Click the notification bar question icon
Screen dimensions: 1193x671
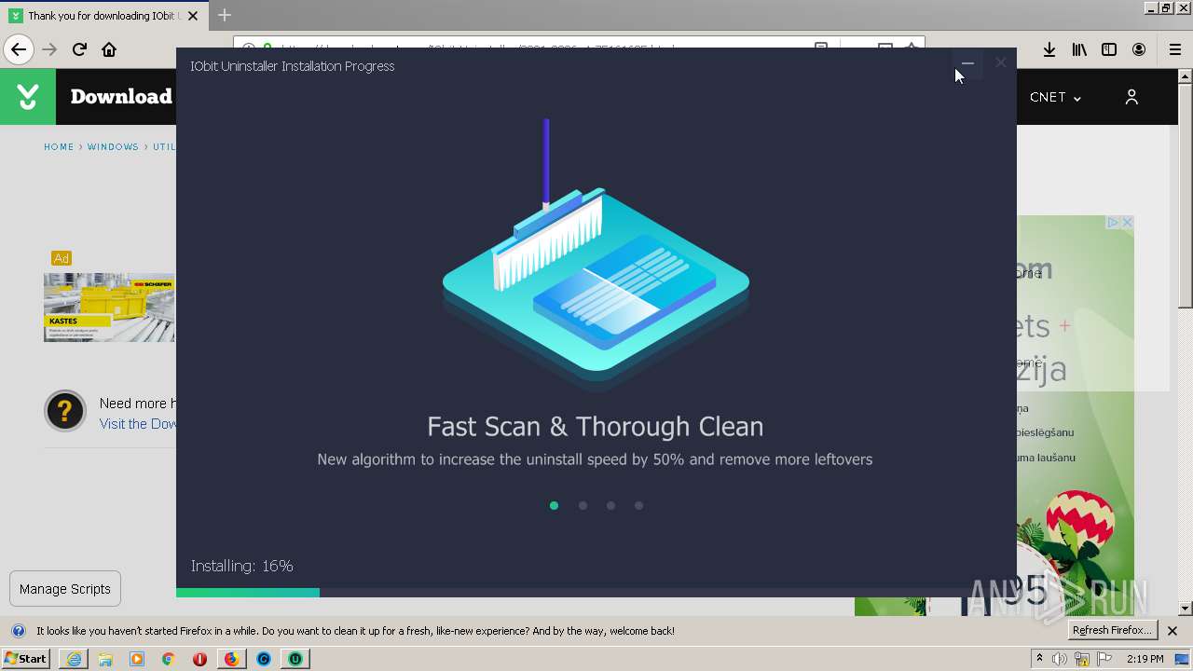click(18, 631)
